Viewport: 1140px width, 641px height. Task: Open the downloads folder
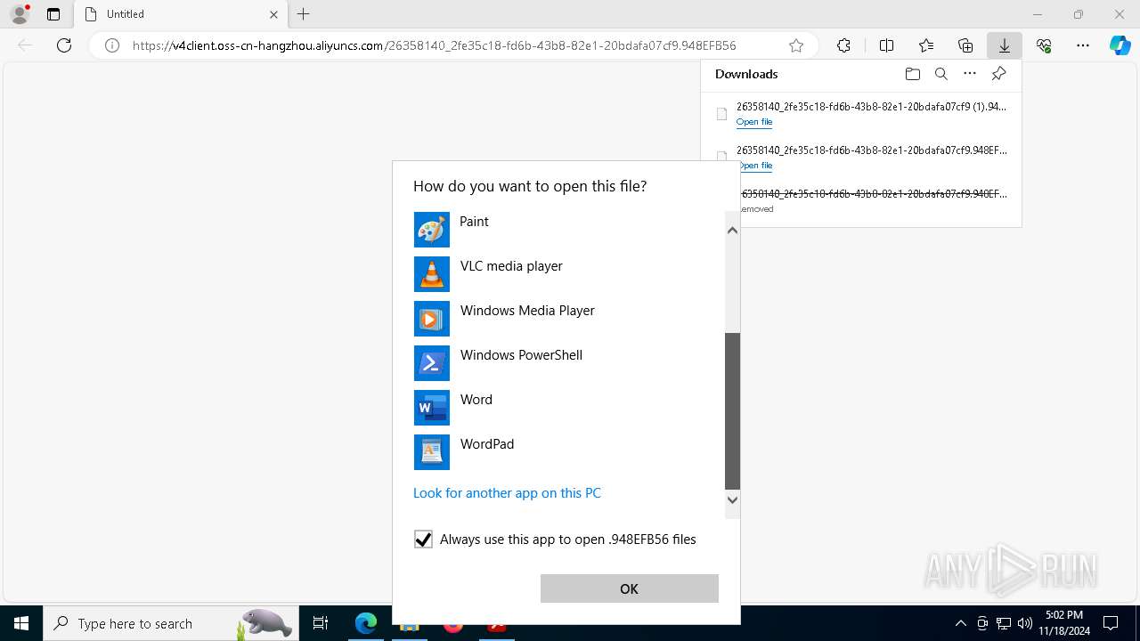[x=912, y=74]
